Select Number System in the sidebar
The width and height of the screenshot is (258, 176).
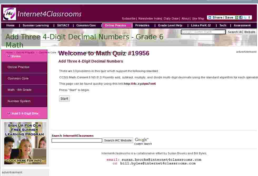[24, 101]
